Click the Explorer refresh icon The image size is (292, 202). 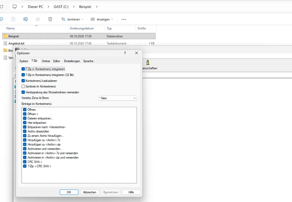[x=2, y=7]
